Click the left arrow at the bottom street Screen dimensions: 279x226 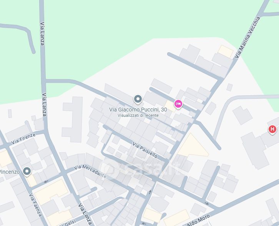144,223
